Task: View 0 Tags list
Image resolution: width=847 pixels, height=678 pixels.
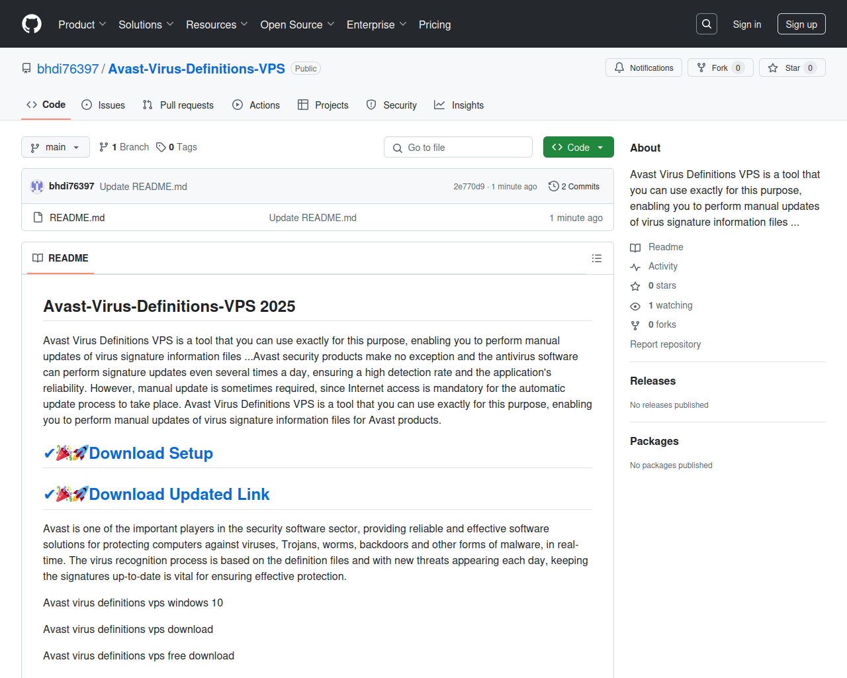Action: 177,147
